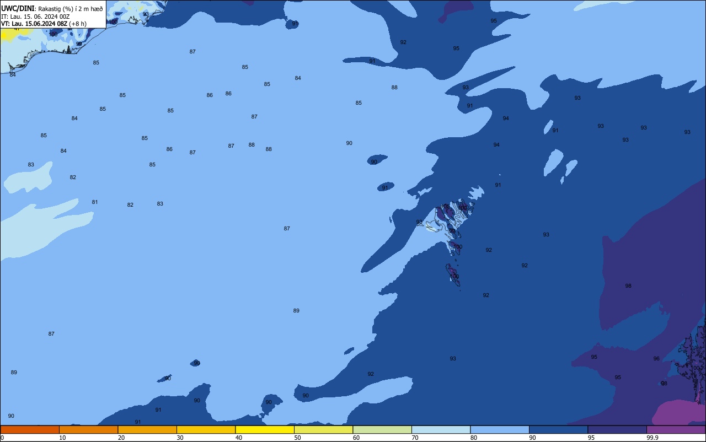Select the "50" label on the color scale
Viewport: 706px width, 442px height.
297,438
